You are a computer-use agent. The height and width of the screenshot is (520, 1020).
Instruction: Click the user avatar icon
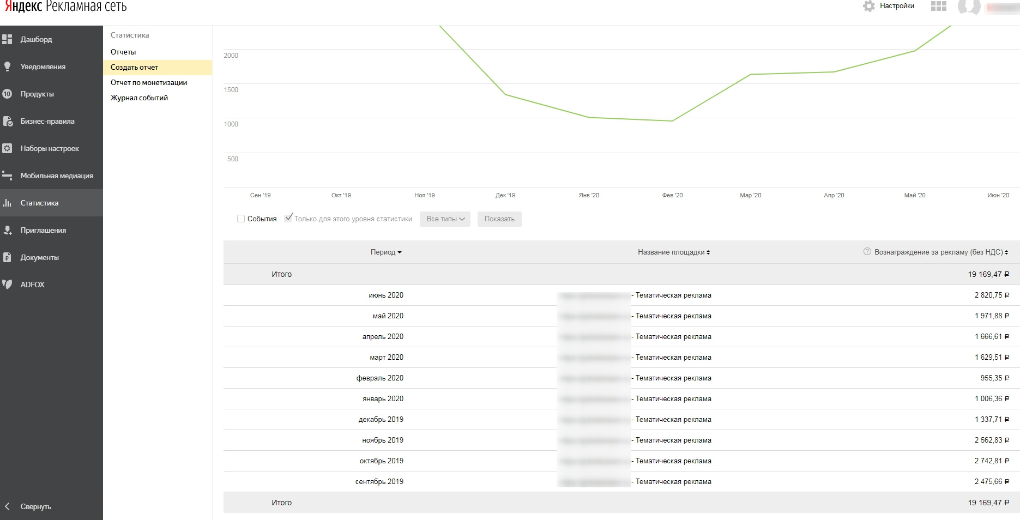click(x=969, y=7)
